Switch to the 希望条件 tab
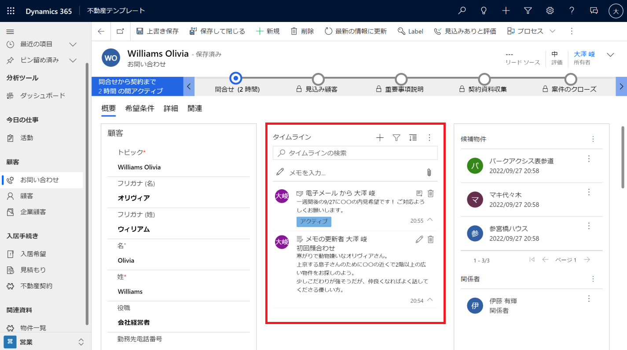Viewport: 627px width, 350px height. click(x=139, y=108)
